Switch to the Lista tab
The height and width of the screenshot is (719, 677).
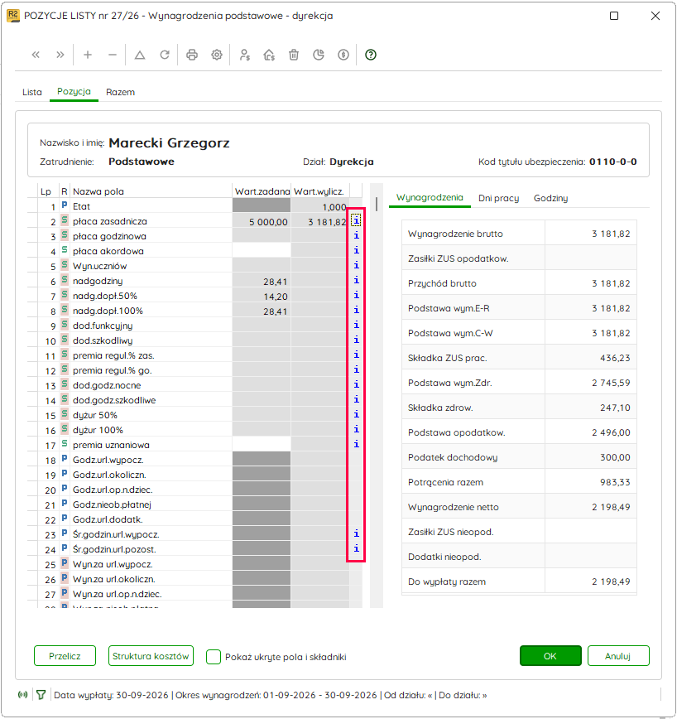[32, 92]
